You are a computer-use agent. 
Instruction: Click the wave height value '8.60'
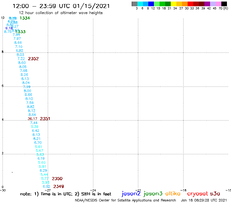(x=22, y=63)
